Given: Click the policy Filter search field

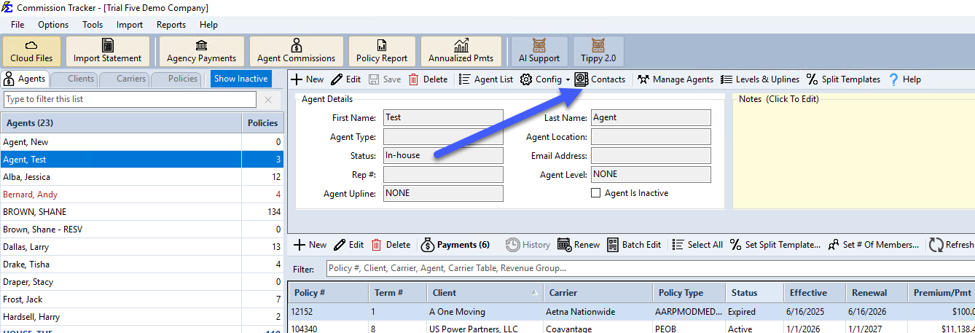Looking at the screenshot, I should point(650,269).
